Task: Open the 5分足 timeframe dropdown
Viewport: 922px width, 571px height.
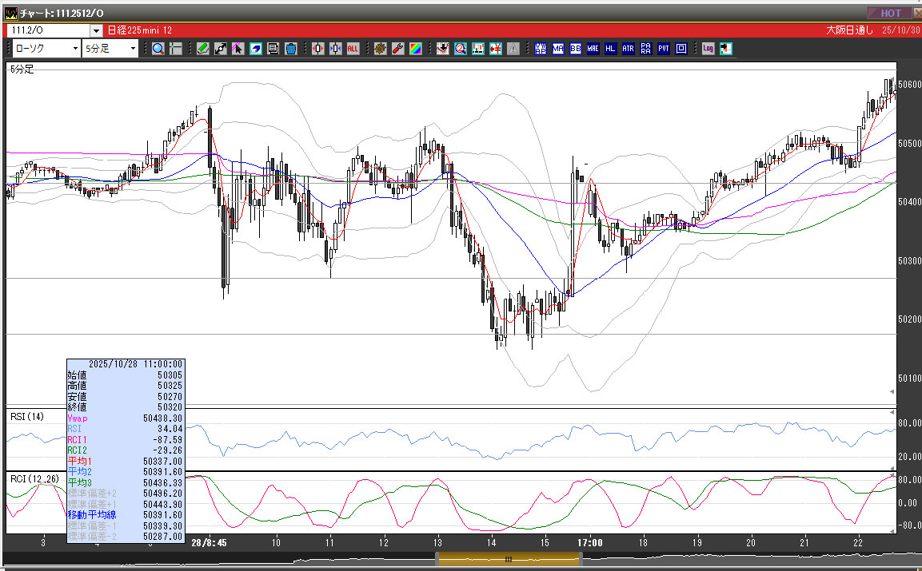Action: click(x=110, y=49)
